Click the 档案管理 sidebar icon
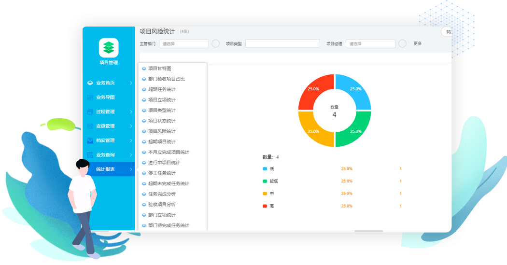The image size is (507, 265). pyautogui.click(x=90, y=141)
